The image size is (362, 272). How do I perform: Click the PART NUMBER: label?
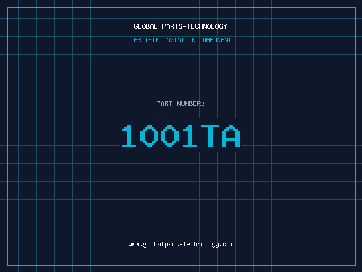(181, 103)
